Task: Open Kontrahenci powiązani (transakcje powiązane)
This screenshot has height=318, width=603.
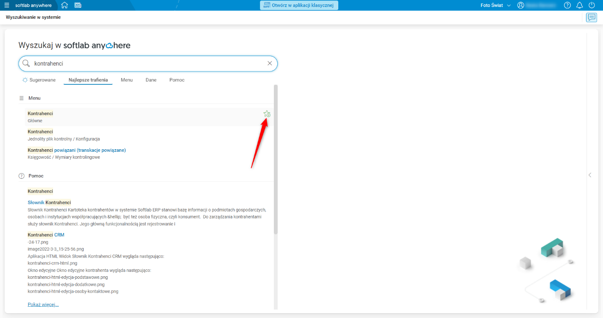Action: point(77,150)
